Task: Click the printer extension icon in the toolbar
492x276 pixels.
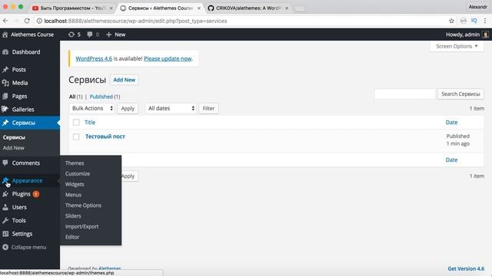Action: (x=463, y=21)
